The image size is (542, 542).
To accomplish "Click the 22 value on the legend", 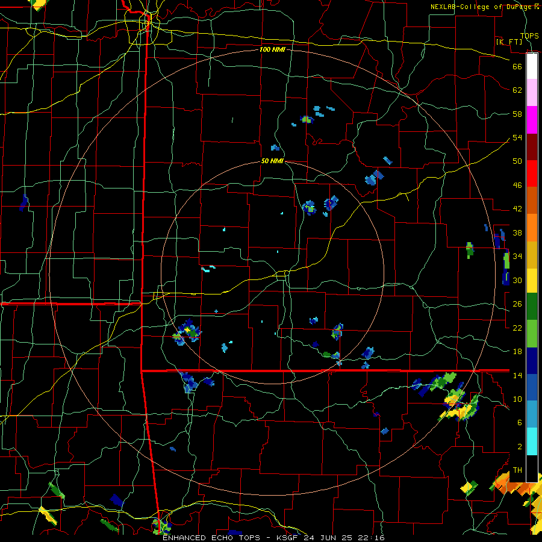I will click(517, 328).
